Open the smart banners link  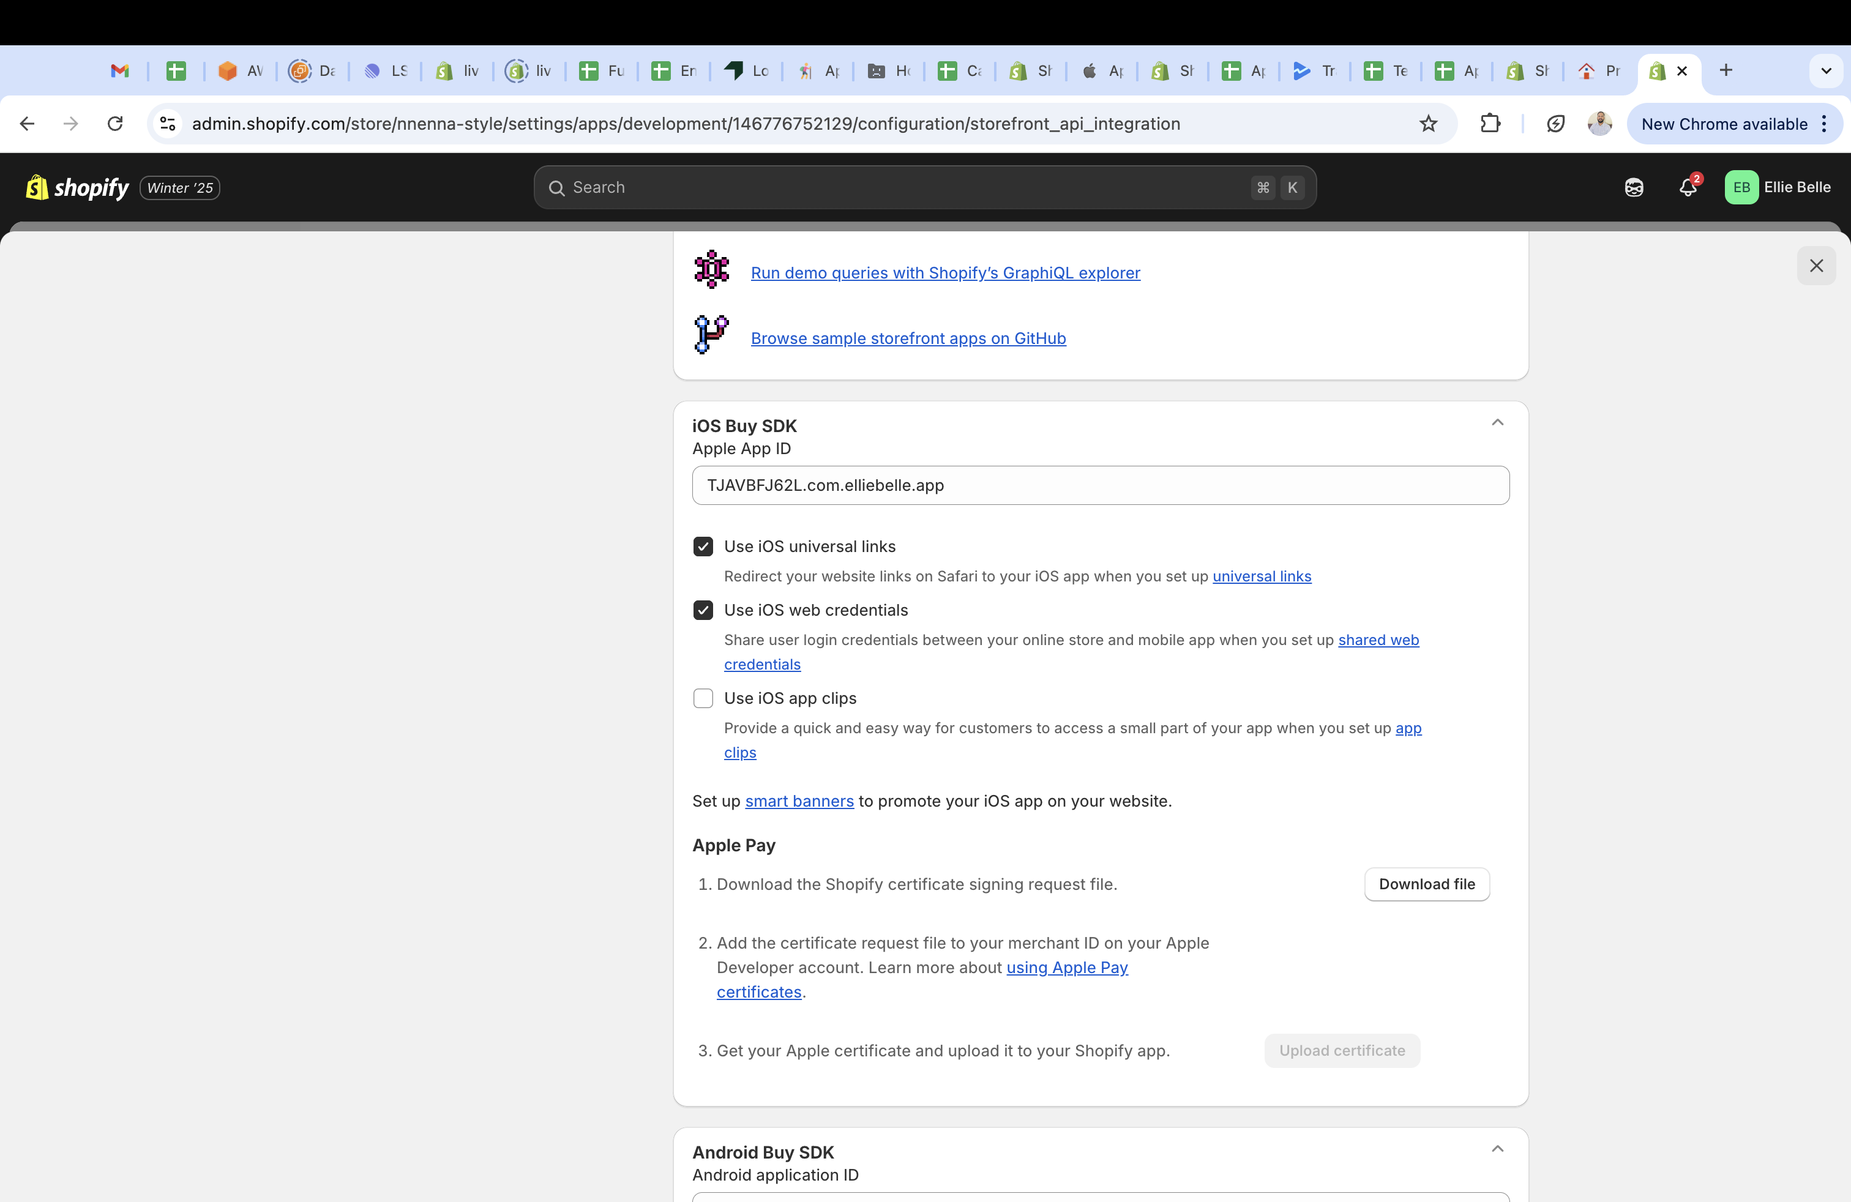click(799, 801)
